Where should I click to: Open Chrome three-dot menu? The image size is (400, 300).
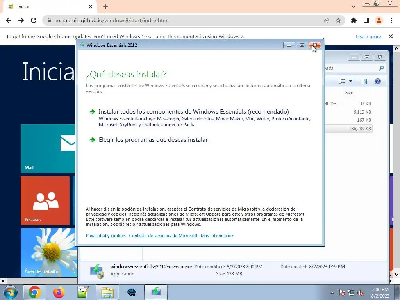pos(391,20)
